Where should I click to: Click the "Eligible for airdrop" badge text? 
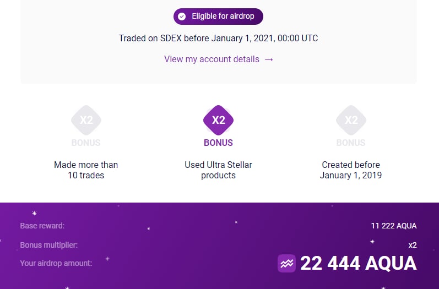click(x=223, y=17)
